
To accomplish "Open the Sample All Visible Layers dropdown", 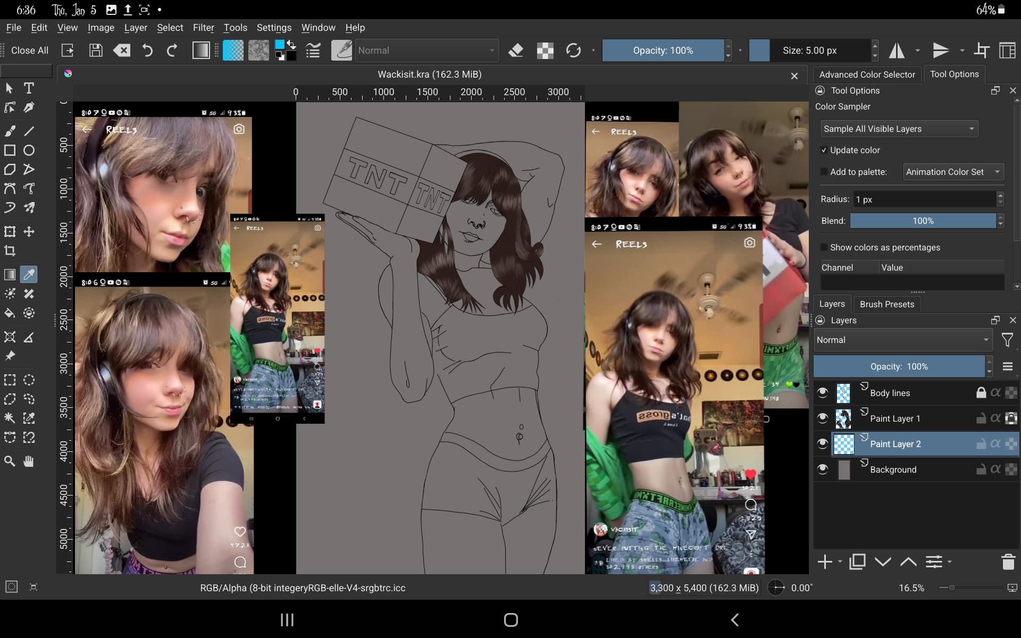I will point(899,129).
